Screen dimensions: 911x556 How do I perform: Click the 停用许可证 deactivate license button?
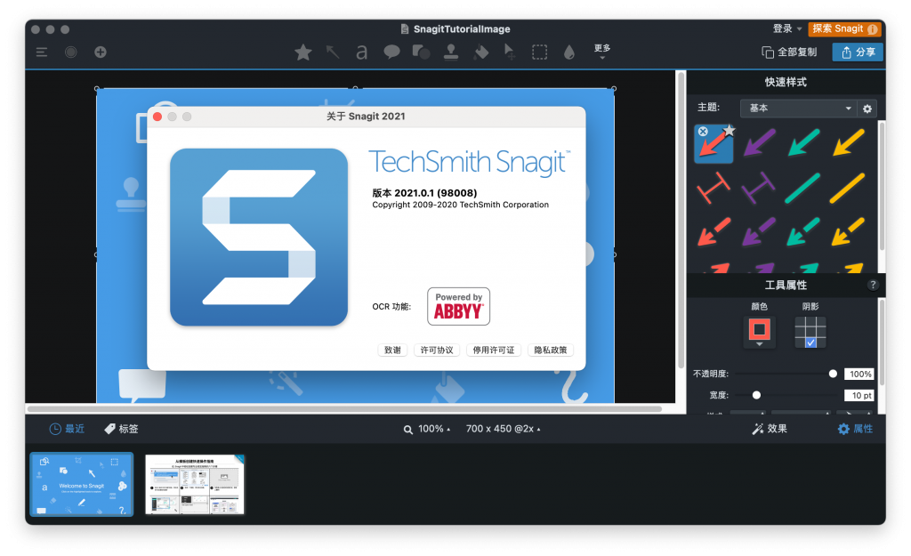493,351
